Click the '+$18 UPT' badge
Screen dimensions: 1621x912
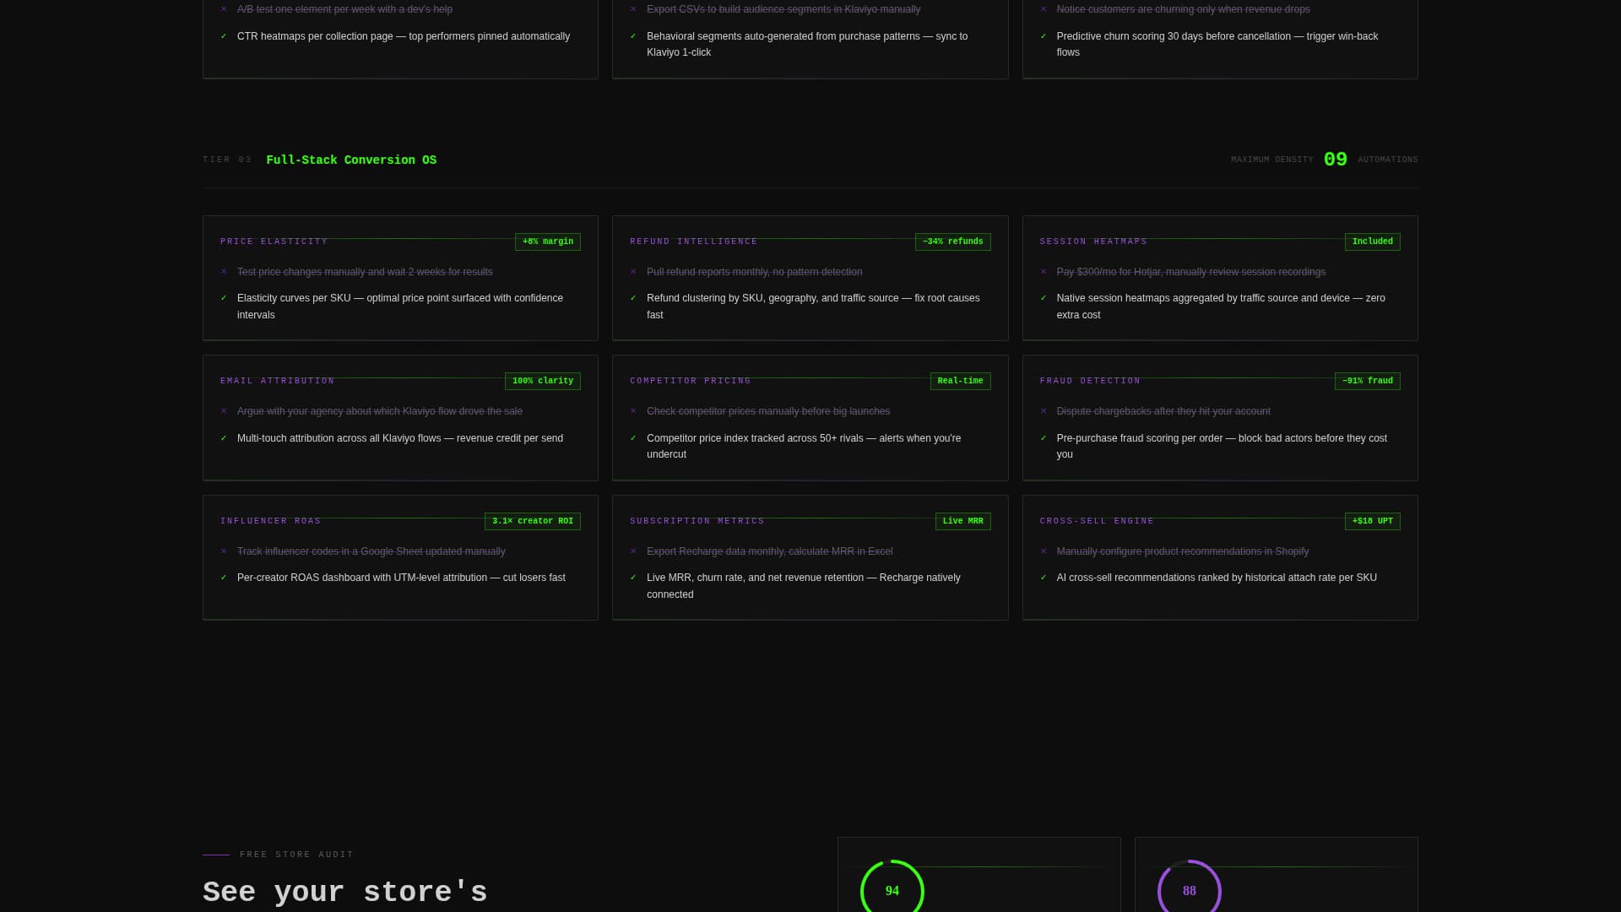click(x=1372, y=521)
